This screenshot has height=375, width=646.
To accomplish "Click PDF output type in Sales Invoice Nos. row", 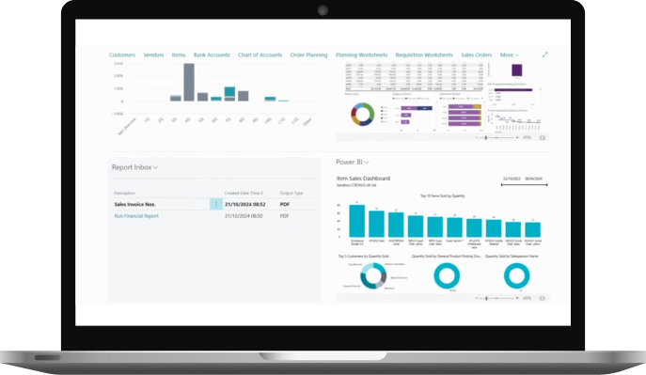I will 284,204.
